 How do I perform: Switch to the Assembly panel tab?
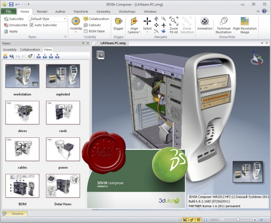9,50
